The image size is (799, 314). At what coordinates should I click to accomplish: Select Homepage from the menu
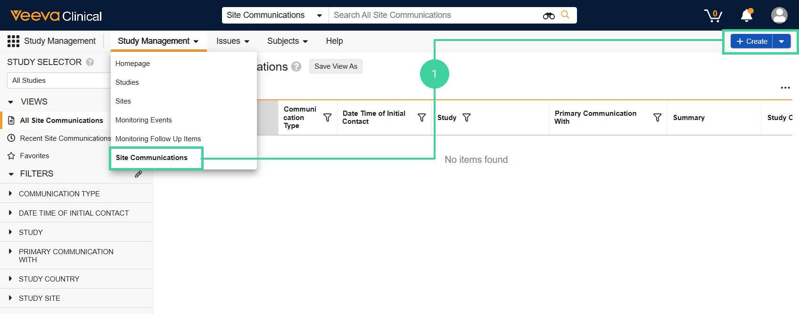pos(132,64)
